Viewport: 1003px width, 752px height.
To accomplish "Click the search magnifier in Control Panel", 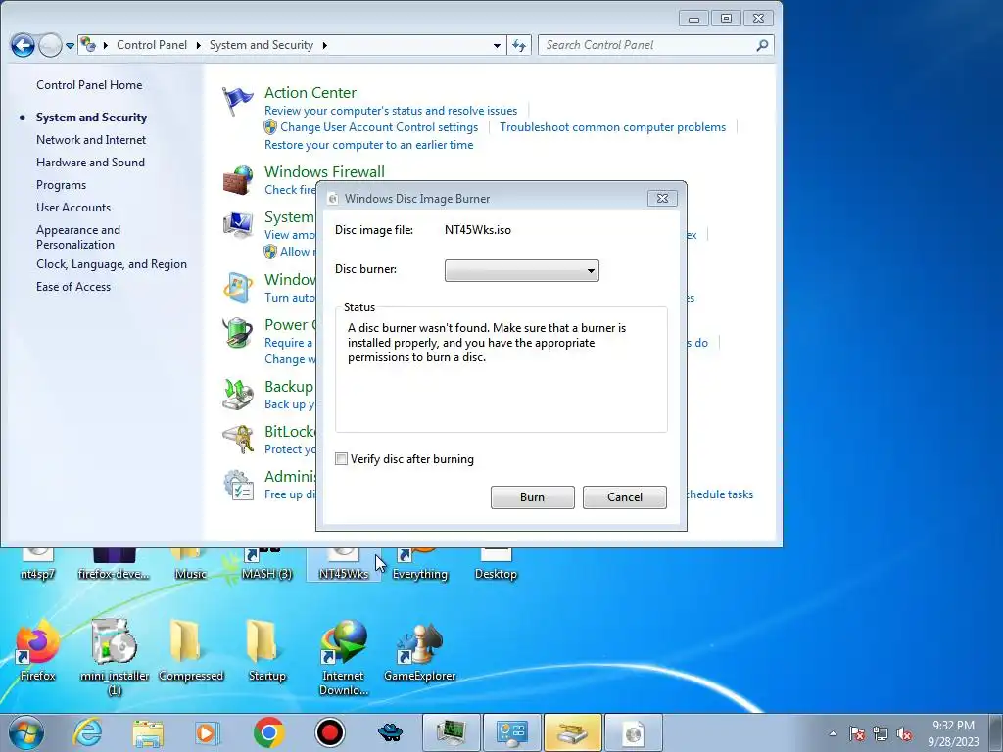I will tap(762, 45).
